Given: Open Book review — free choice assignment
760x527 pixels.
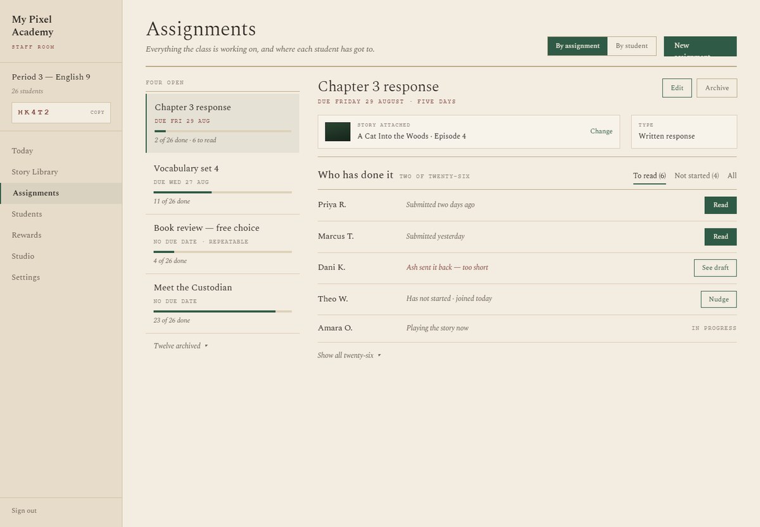Looking at the screenshot, I should pyautogui.click(x=222, y=244).
